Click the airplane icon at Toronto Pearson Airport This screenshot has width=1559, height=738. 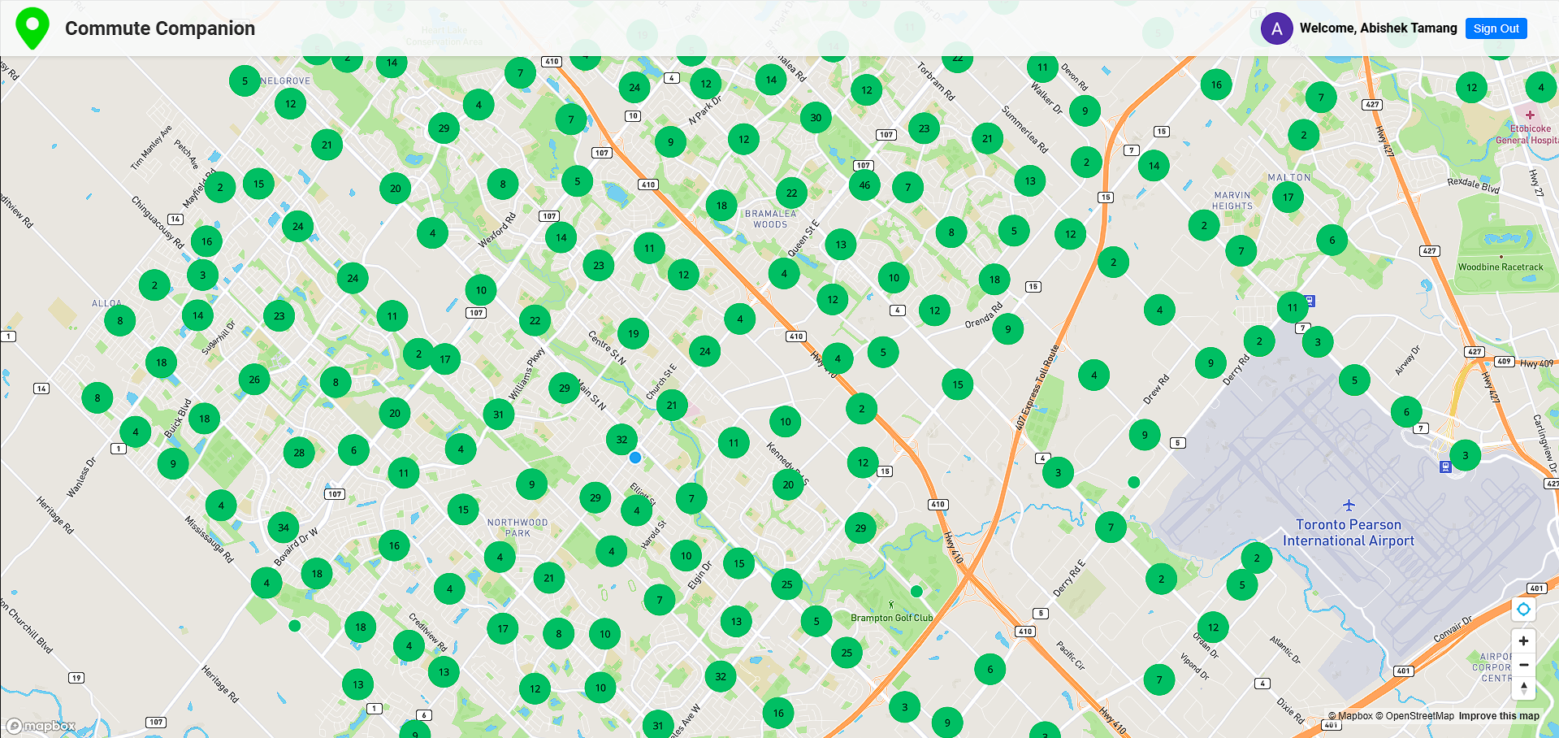[1348, 506]
